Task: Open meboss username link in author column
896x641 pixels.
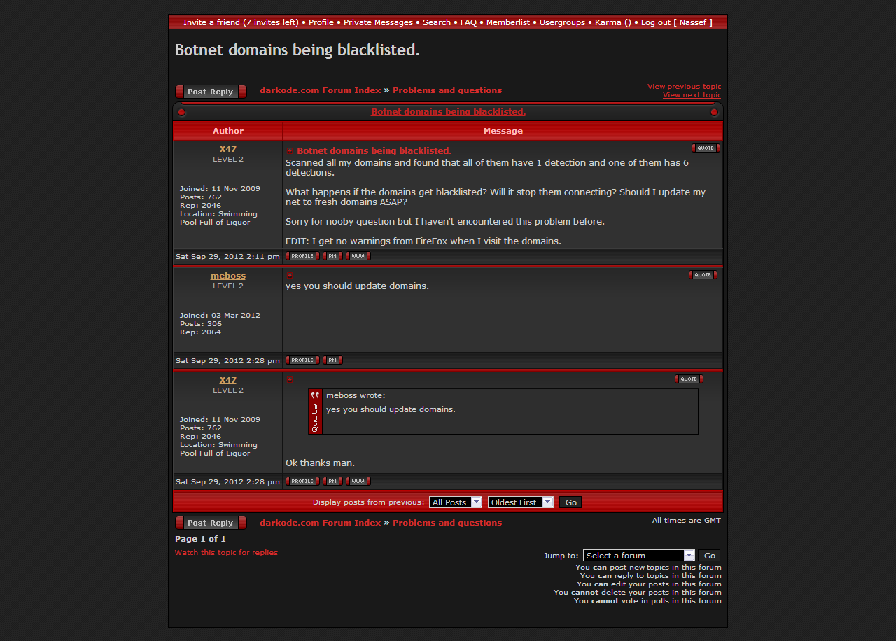Action: pyautogui.click(x=228, y=276)
